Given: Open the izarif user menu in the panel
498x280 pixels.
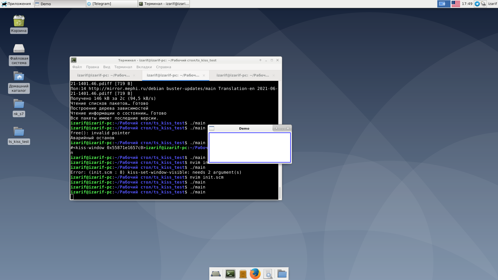Looking at the screenshot, I should point(492,4).
